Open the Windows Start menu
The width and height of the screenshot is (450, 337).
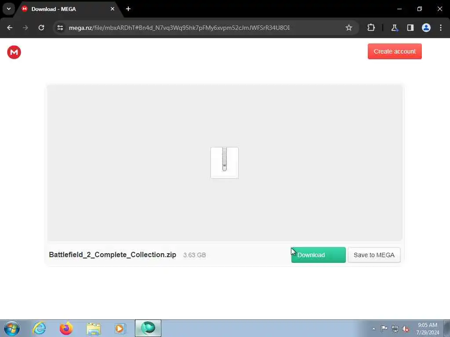click(x=12, y=328)
